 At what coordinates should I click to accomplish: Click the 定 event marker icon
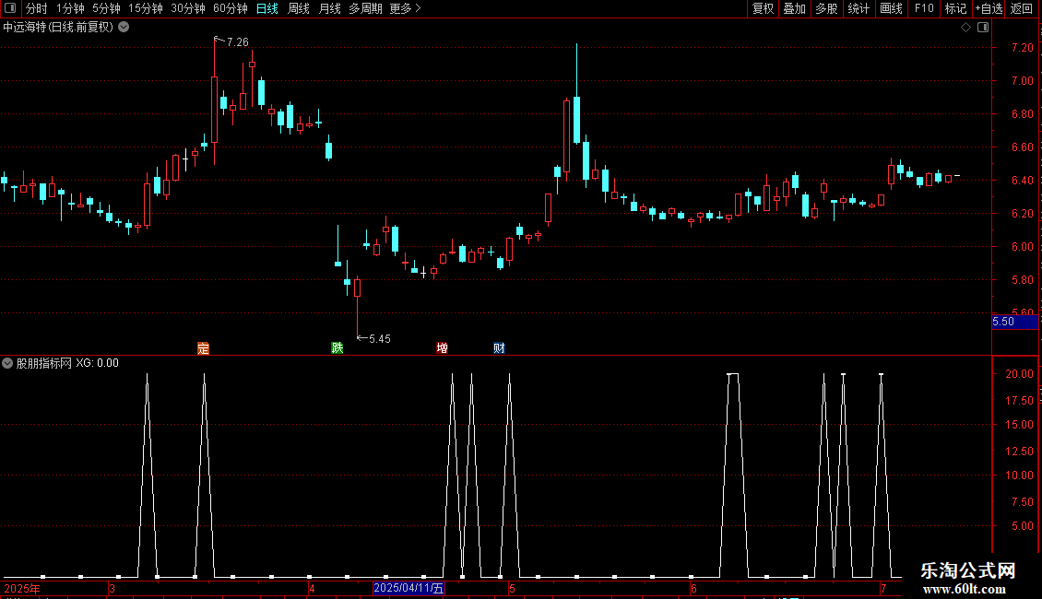pyautogui.click(x=204, y=348)
